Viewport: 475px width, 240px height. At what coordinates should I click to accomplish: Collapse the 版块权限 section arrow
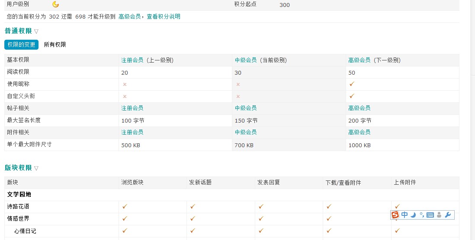[36, 168]
